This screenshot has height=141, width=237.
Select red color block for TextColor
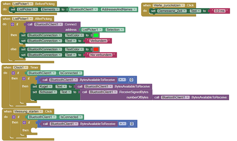point(96,49)
